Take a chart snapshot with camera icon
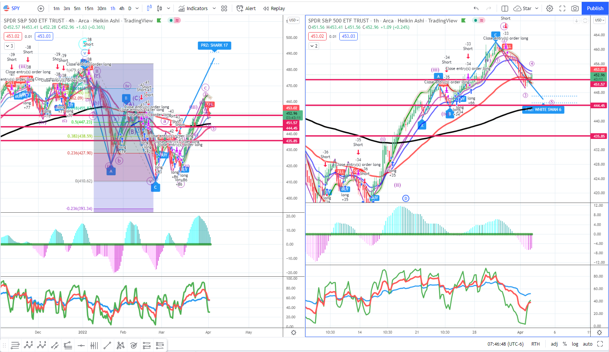 point(575,8)
